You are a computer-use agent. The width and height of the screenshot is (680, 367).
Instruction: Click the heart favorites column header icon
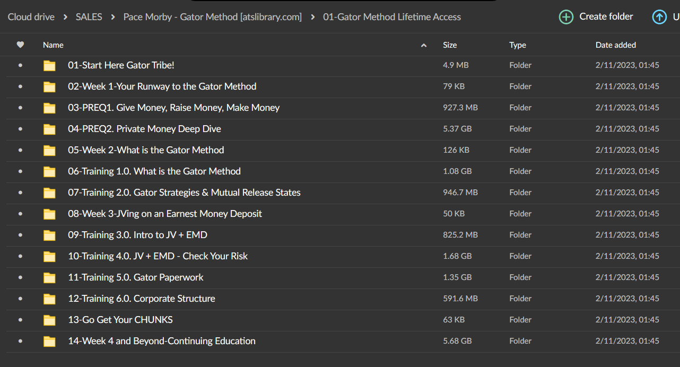20,45
